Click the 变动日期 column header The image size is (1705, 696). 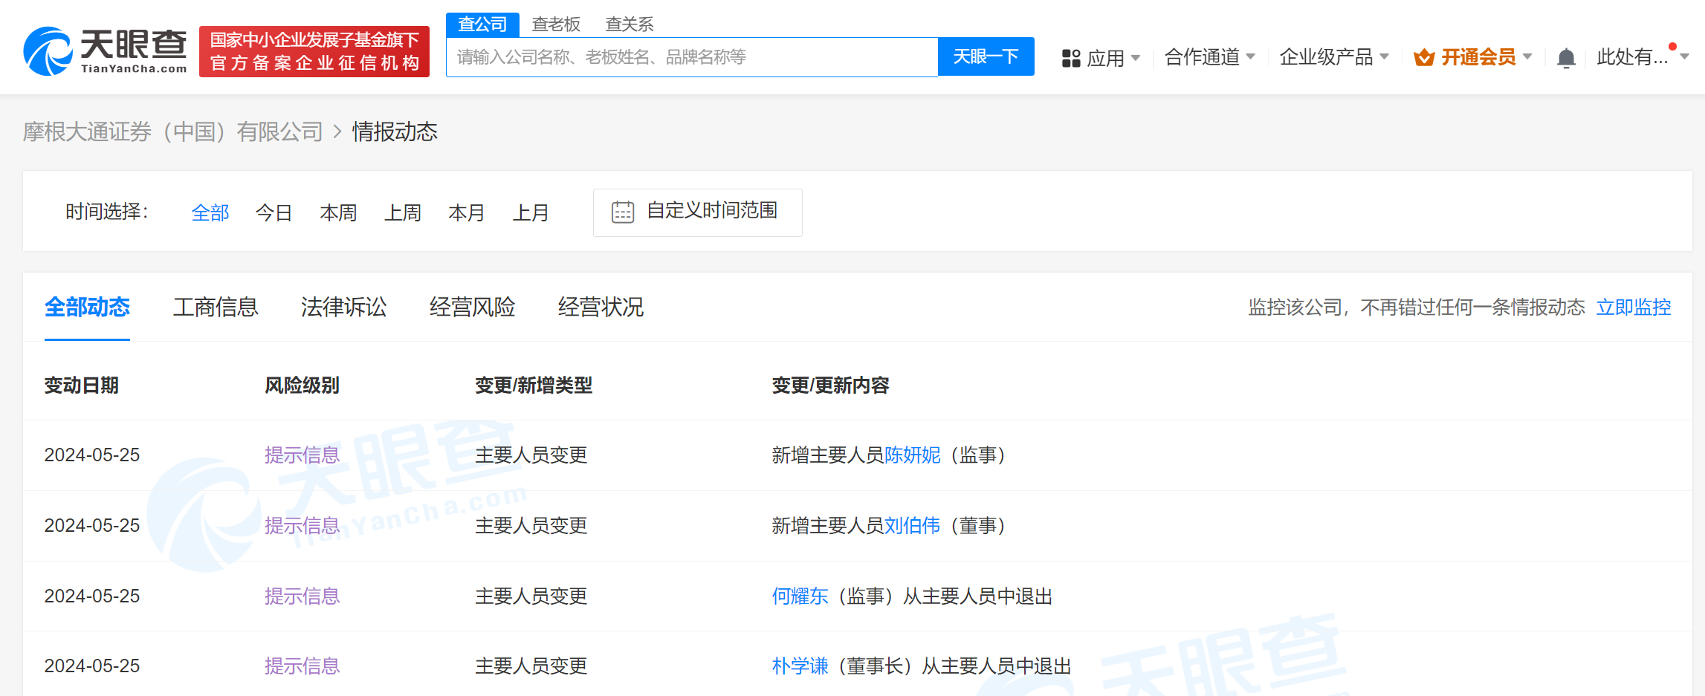coord(82,386)
